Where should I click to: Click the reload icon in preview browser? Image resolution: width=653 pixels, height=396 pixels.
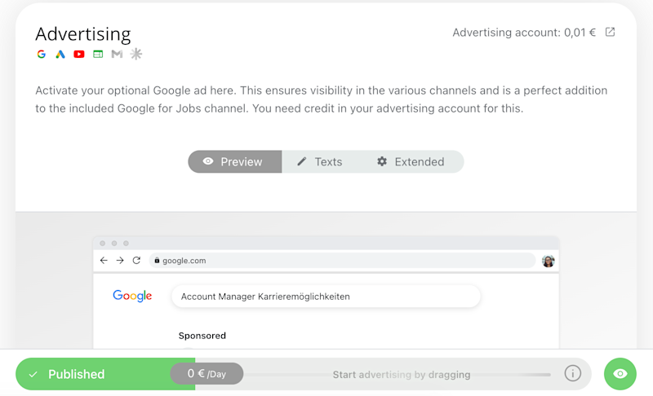coord(136,261)
